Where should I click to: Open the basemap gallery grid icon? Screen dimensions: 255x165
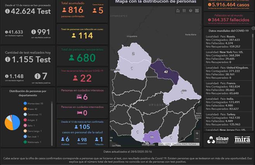[197, 10]
